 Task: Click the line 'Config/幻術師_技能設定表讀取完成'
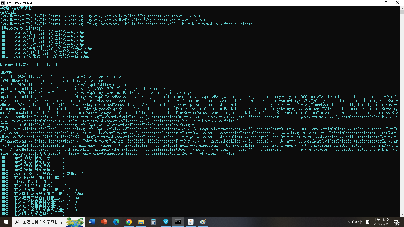click(x=45, y=56)
